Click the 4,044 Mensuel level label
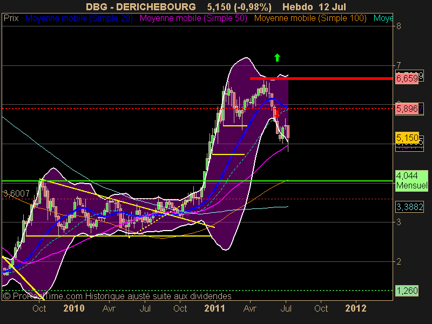Image resolution: width=432 pixels, height=324 pixels. point(411,180)
